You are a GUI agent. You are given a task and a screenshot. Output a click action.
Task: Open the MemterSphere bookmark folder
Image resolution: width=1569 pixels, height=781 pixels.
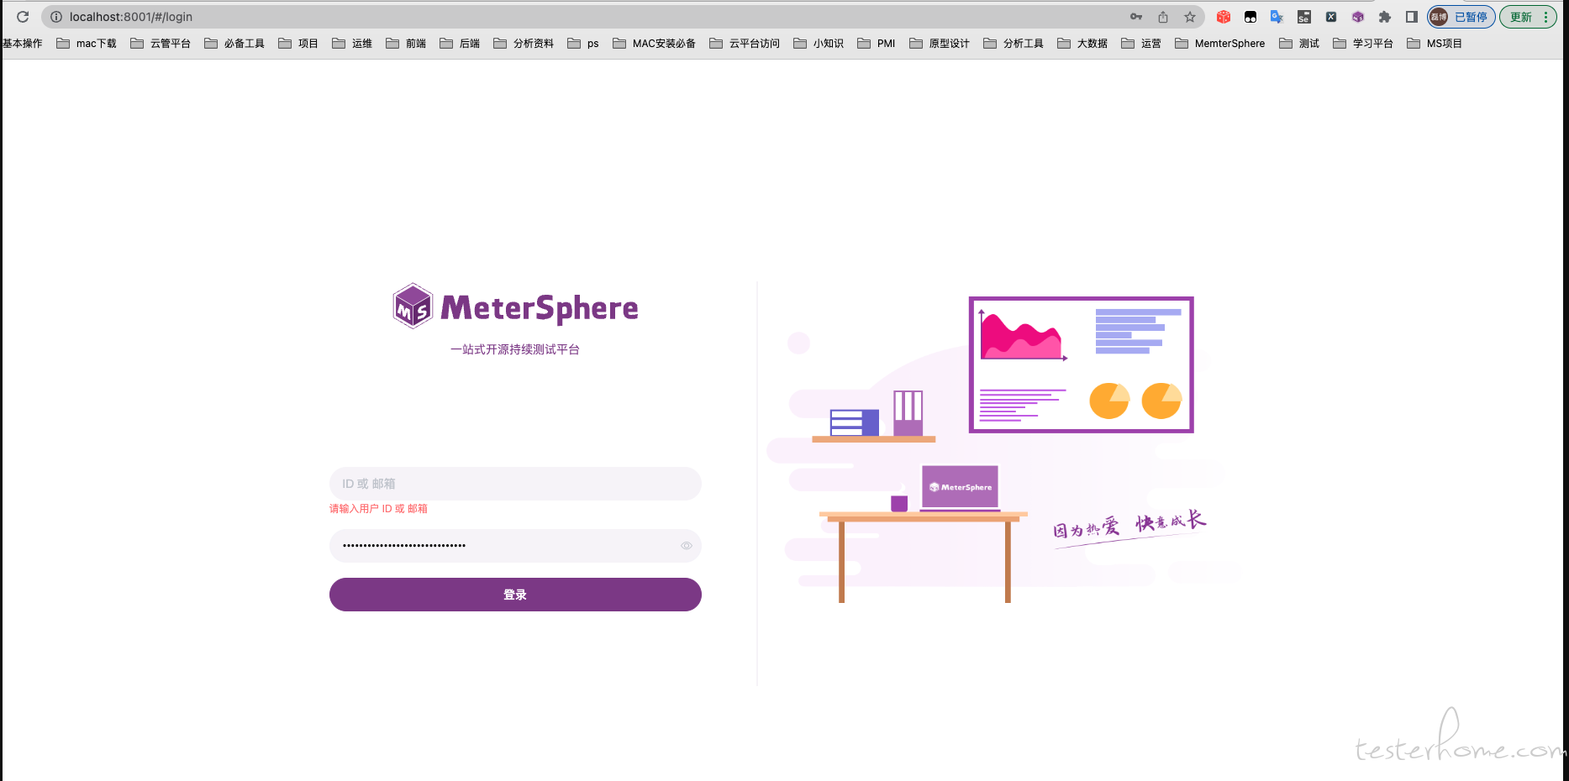tap(1220, 44)
